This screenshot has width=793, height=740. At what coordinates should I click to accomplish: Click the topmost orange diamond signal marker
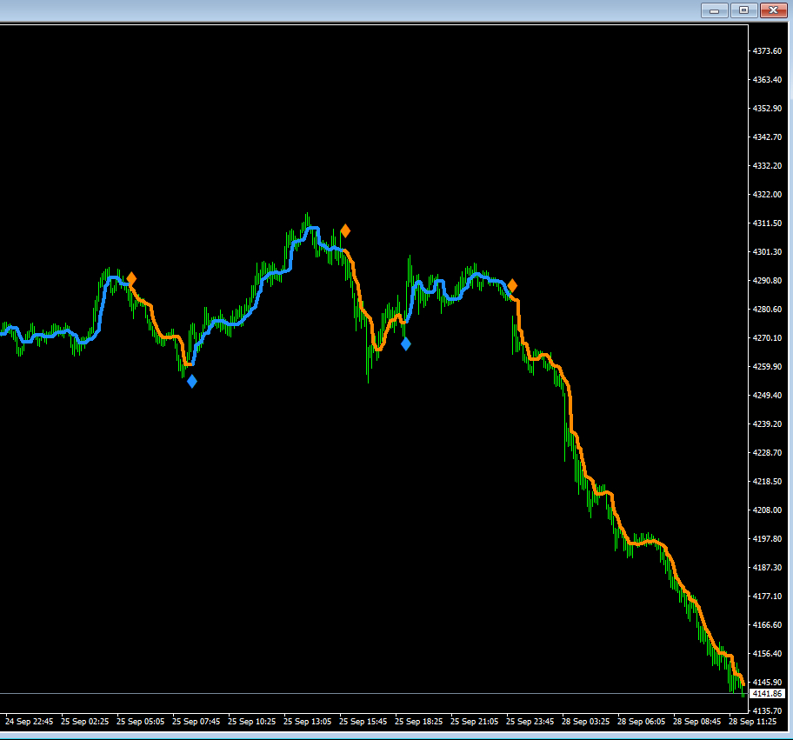tap(345, 231)
